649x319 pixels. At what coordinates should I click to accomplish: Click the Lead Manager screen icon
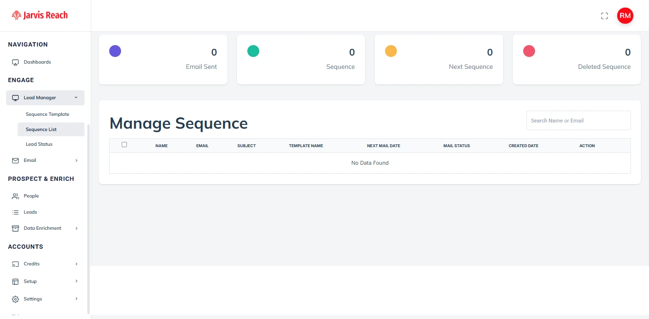[15, 98]
